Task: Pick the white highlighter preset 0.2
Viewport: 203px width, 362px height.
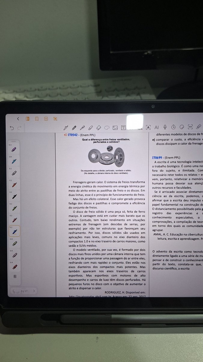Action: 14,173
